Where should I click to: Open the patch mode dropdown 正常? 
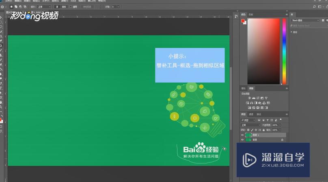(x=44, y=7)
